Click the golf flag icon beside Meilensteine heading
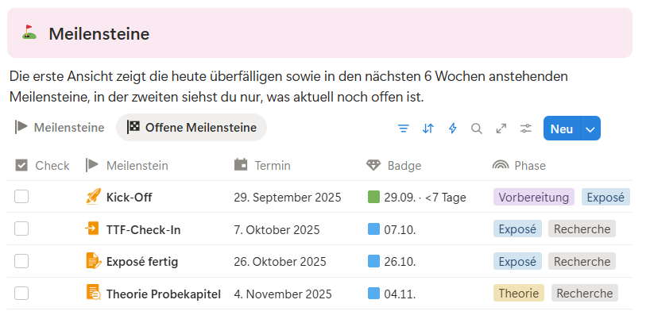 coord(29,33)
